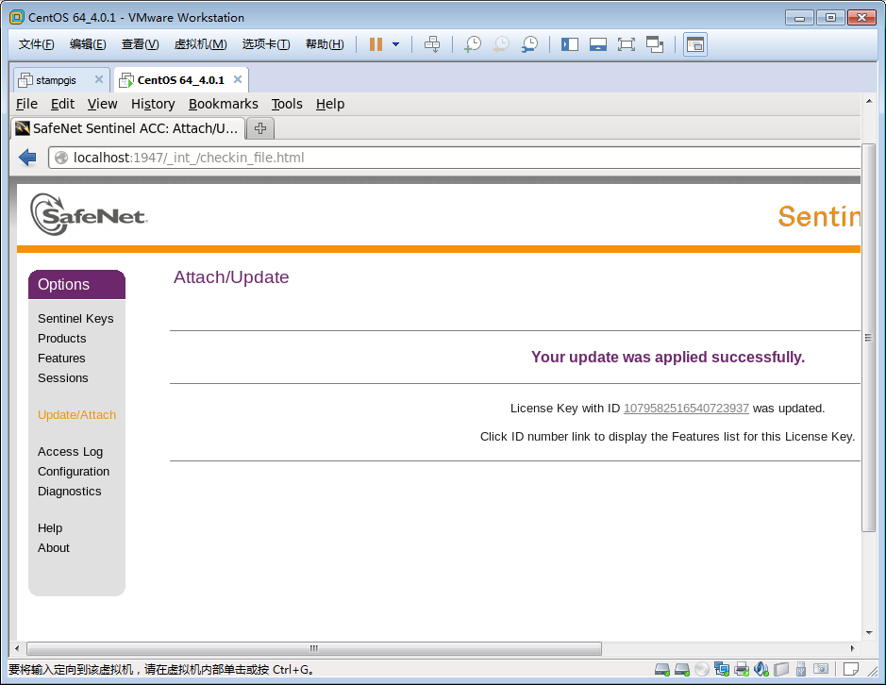Select the SafeNet Sentinel ACC browser tab
Screen dimensions: 886x685
[x=127, y=128]
